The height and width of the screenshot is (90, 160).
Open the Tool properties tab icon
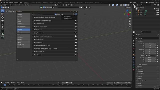point(134,35)
